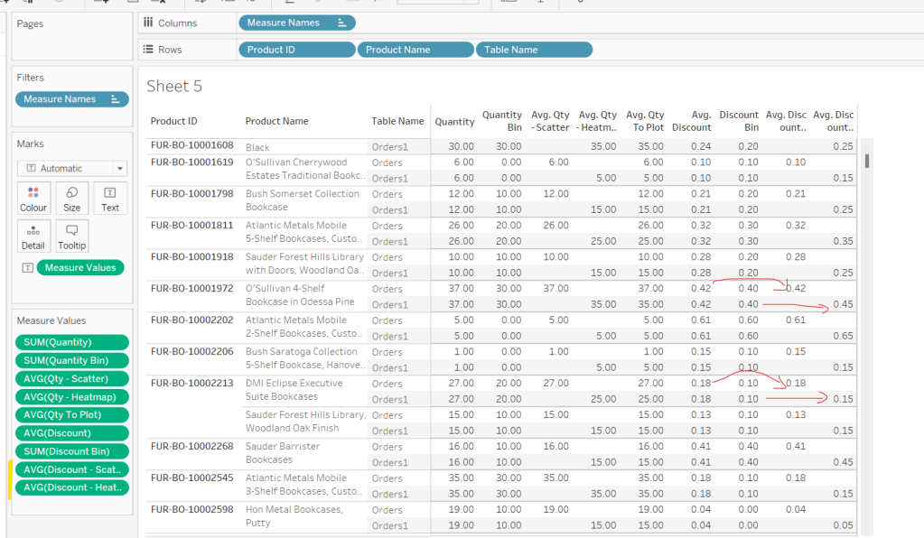Click the Sheet 5 title
The height and width of the screenshot is (538, 924).
(174, 87)
